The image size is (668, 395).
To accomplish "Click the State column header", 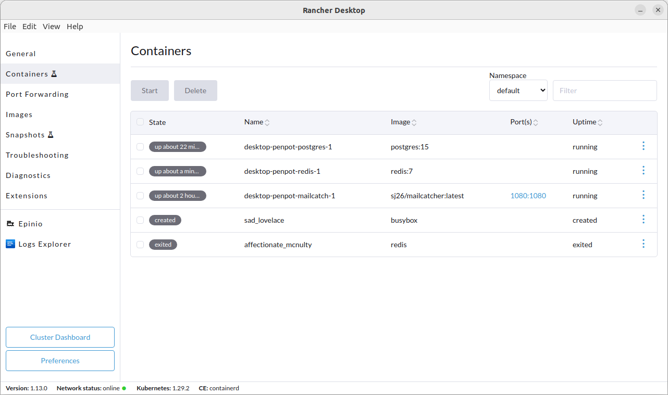I will click(157, 122).
